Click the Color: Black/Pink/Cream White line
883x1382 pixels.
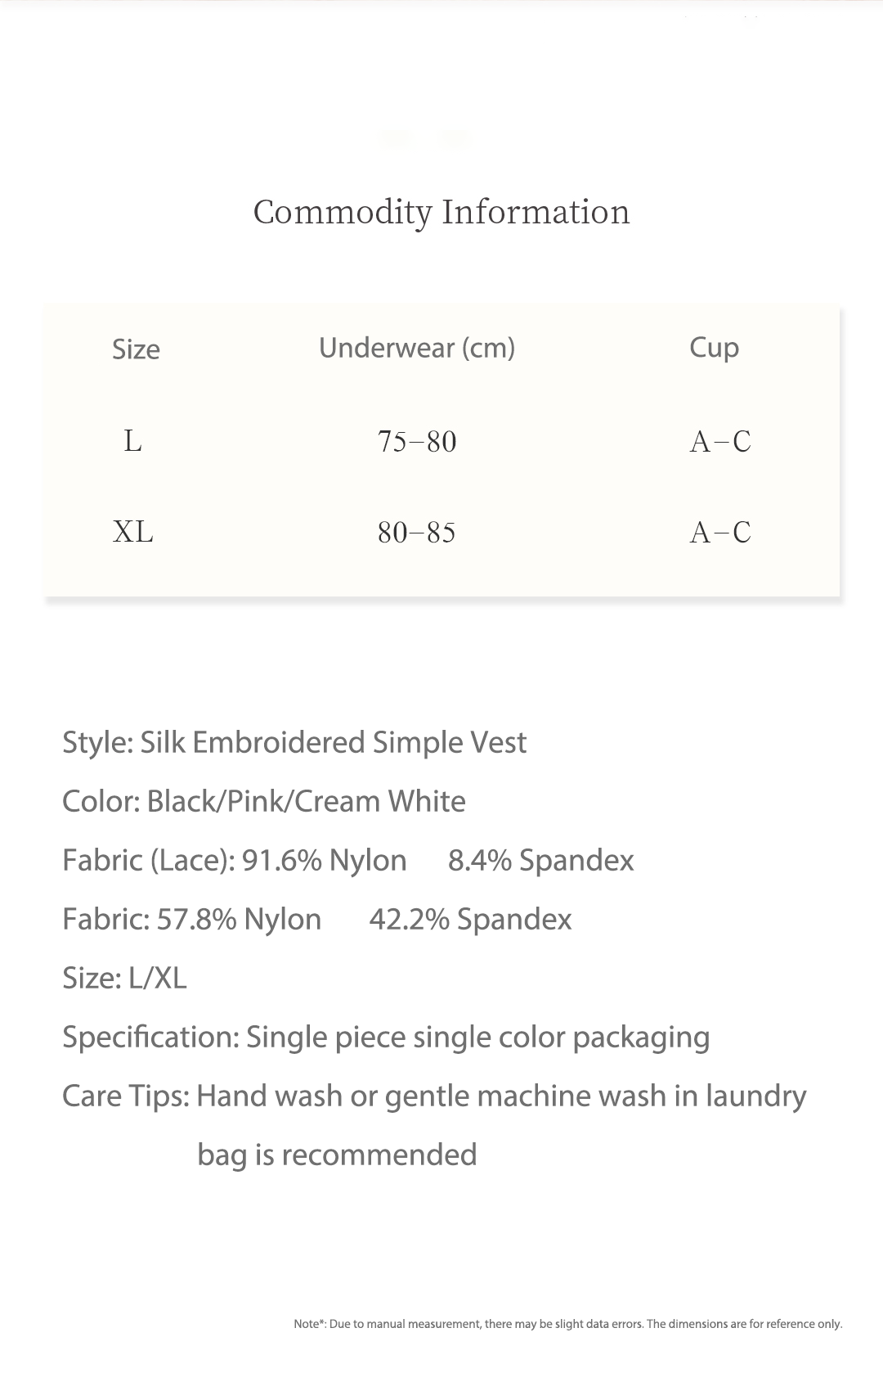(264, 801)
